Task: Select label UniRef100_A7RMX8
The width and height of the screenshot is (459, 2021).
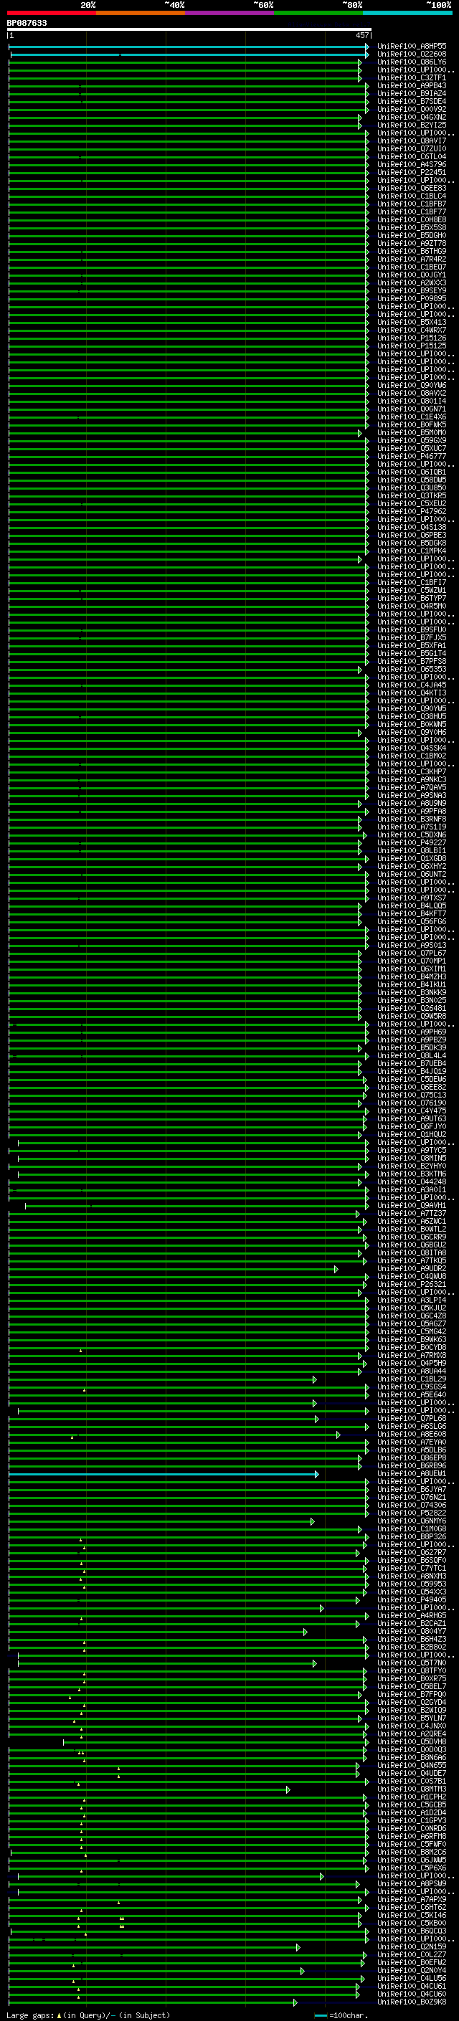Action: pos(412,1355)
